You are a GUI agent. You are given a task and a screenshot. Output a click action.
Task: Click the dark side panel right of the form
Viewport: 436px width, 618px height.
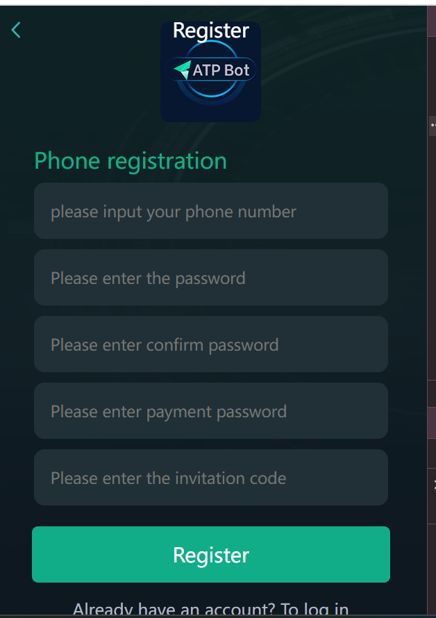point(432,278)
